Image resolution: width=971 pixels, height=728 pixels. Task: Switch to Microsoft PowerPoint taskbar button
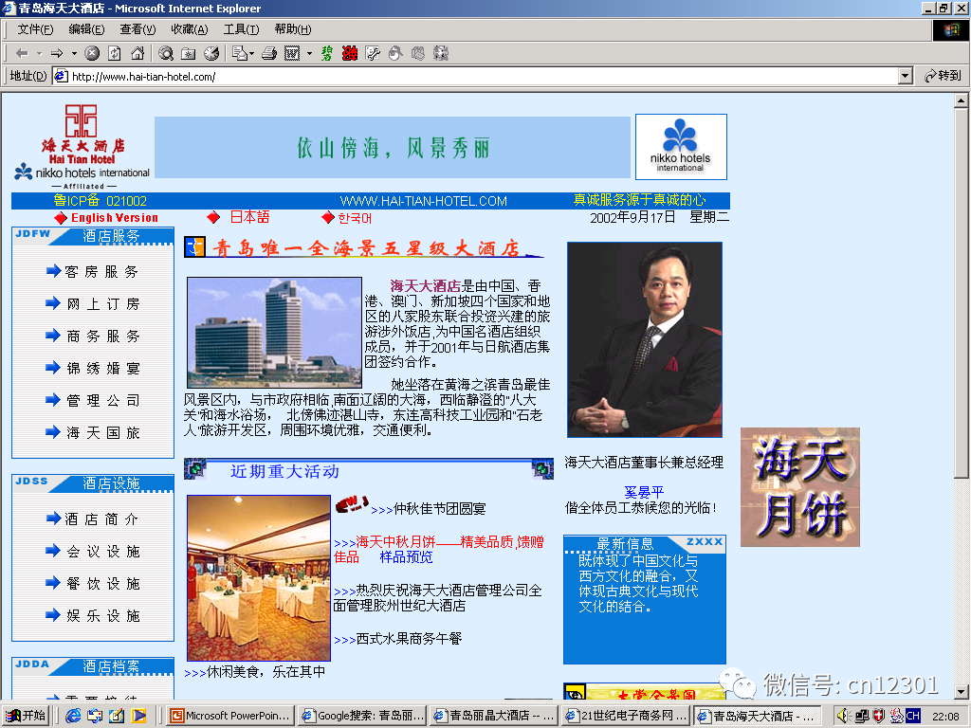pos(230,716)
